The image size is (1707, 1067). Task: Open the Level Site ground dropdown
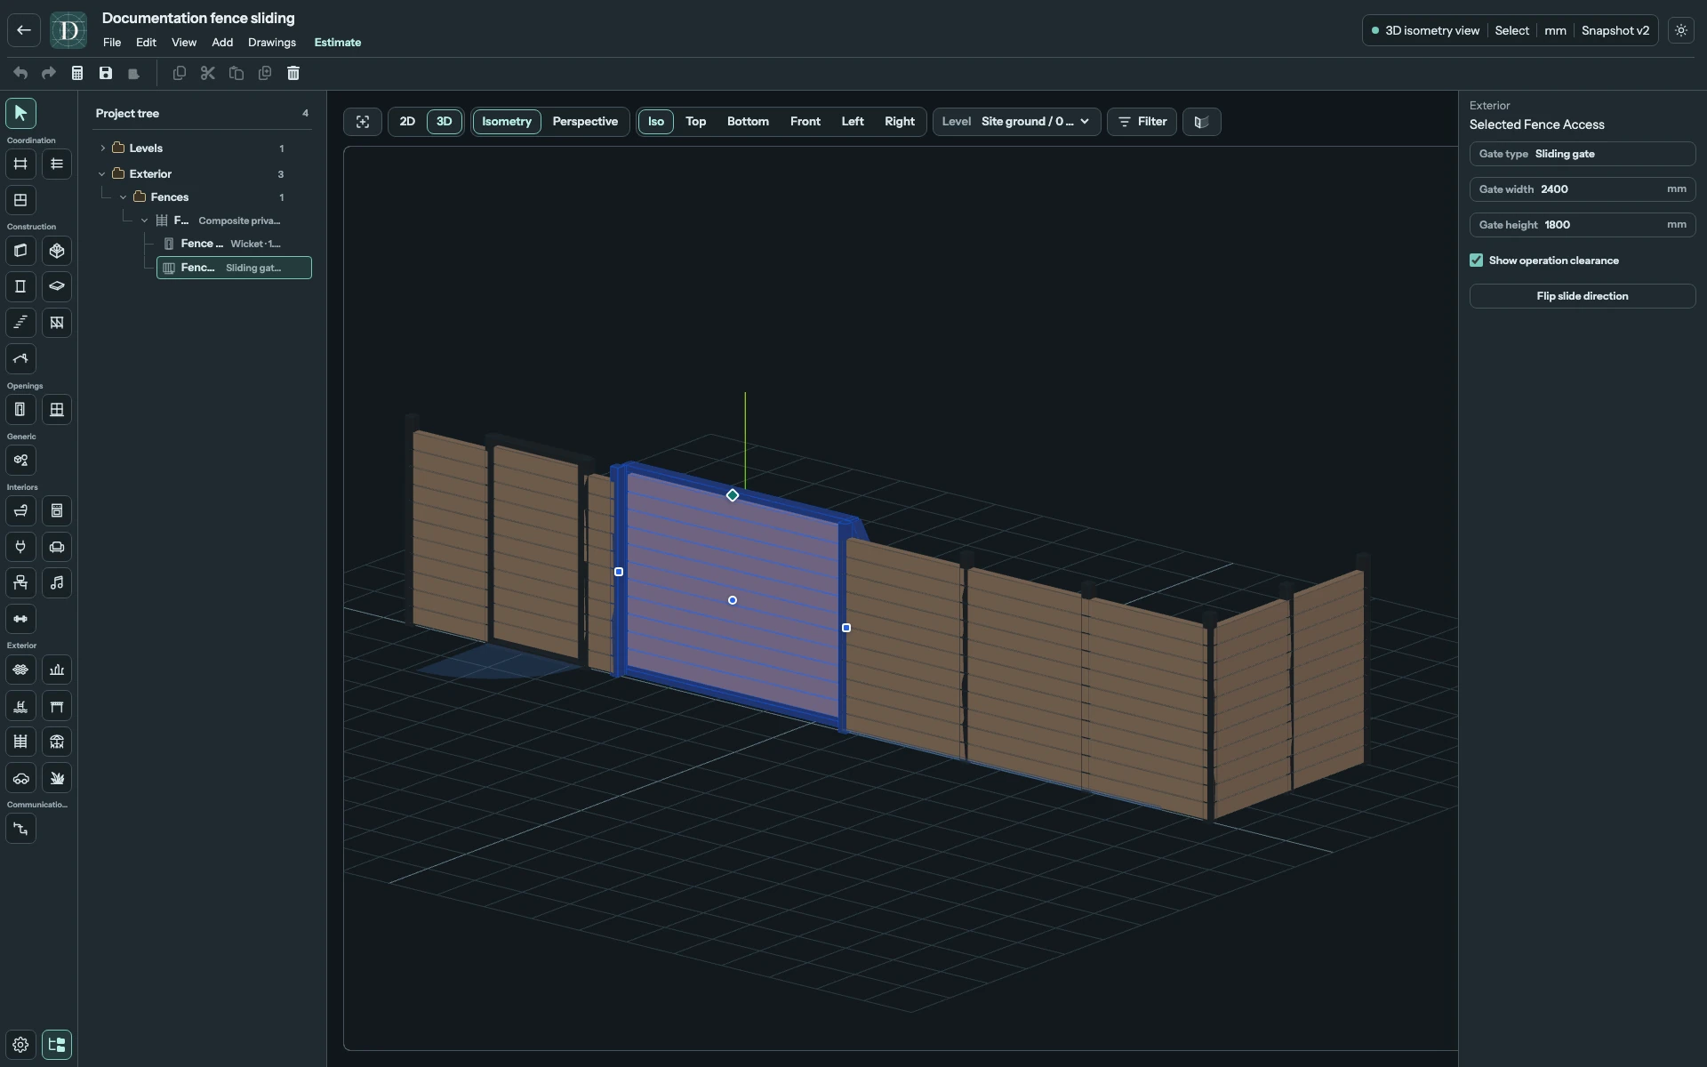point(1016,122)
